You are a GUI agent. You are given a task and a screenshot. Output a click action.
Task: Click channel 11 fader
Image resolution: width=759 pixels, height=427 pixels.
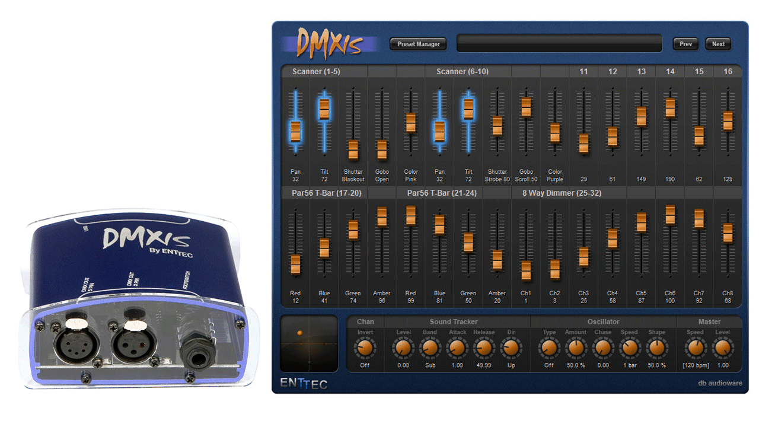pos(584,144)
